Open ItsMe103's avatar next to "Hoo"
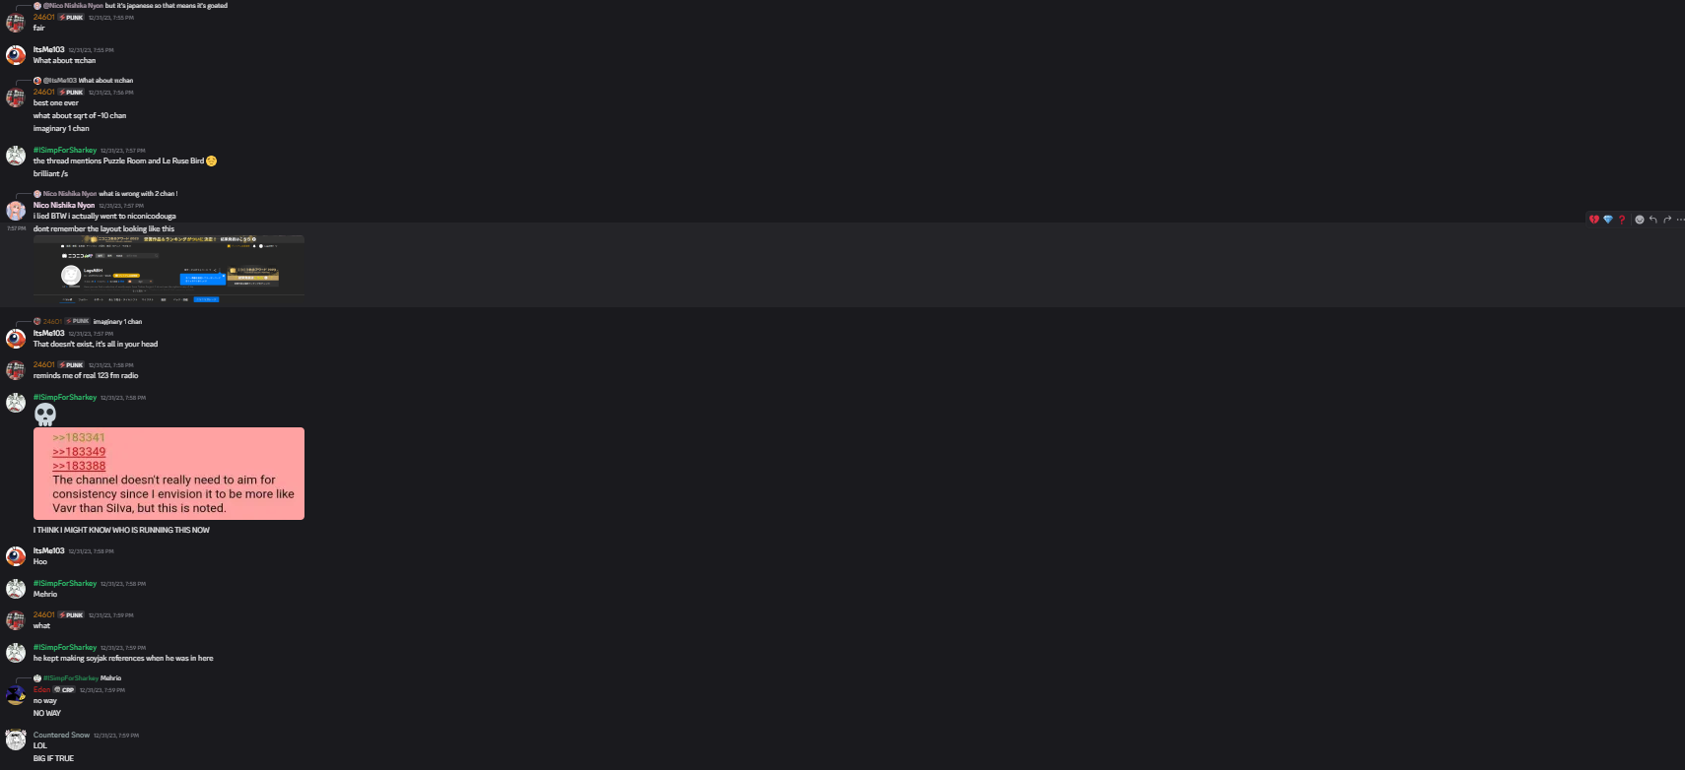 (x=16, y=556)
